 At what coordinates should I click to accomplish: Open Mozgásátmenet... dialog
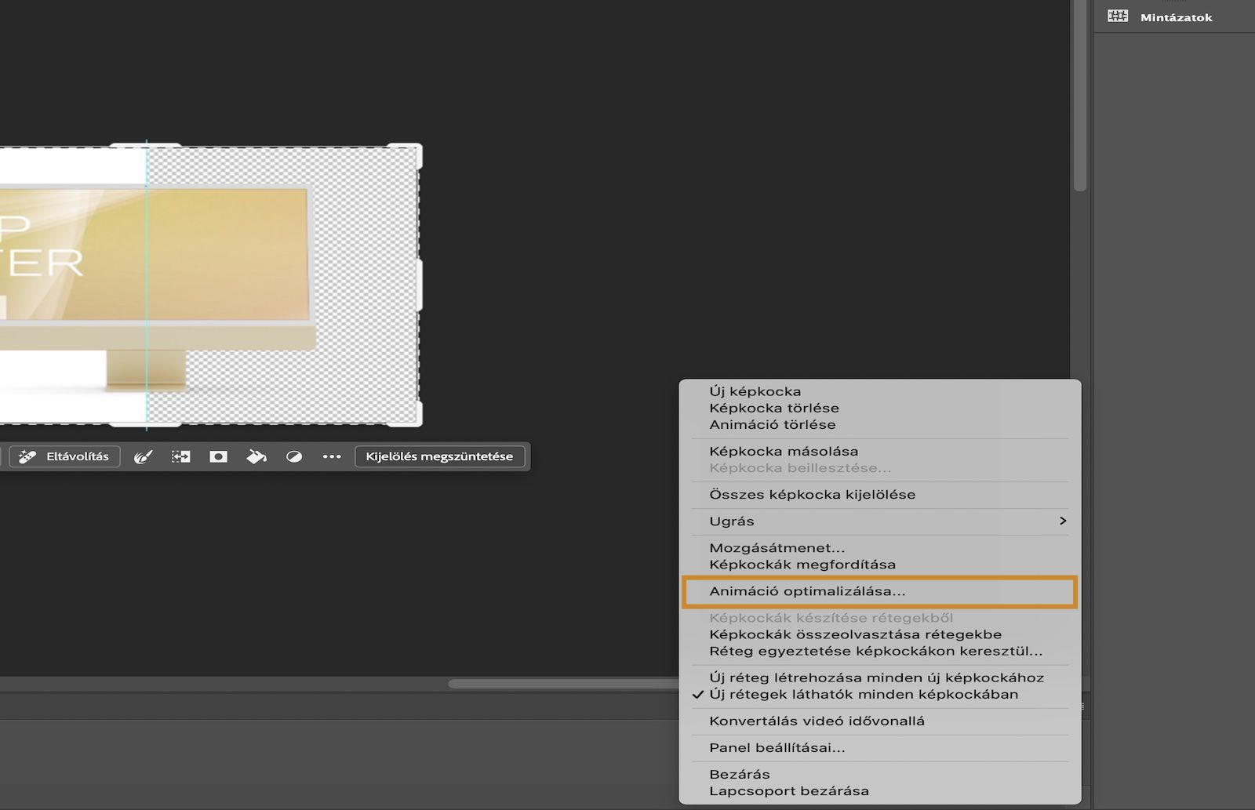880,547
